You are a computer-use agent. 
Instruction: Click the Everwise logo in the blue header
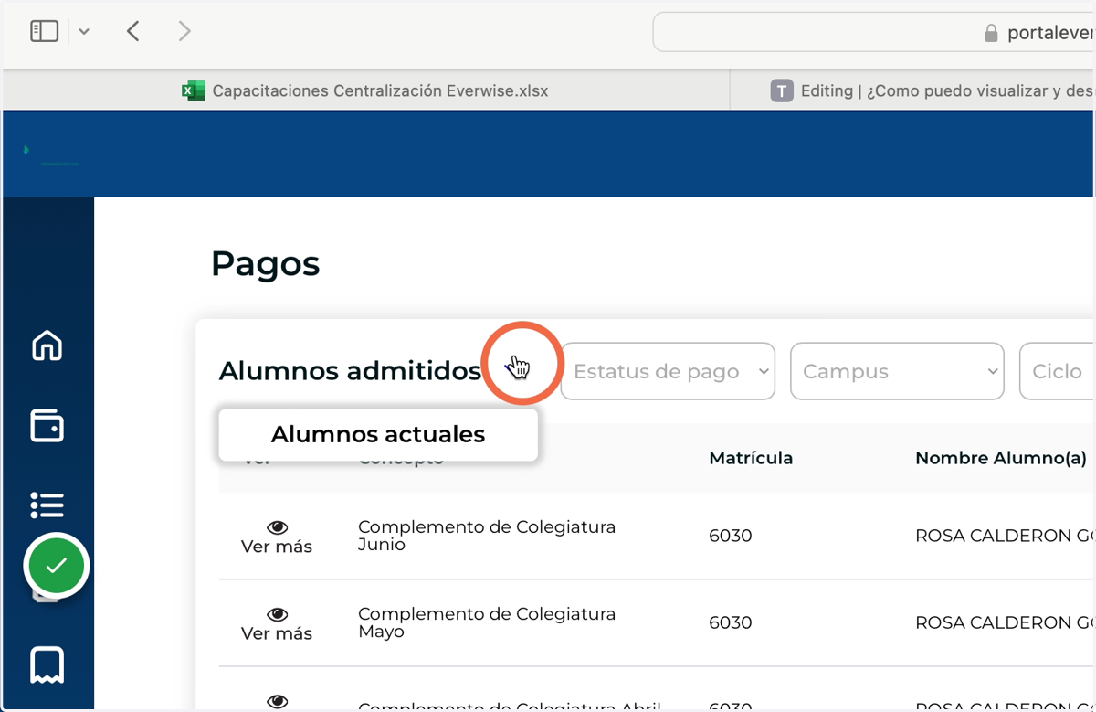tap(50, 155)
